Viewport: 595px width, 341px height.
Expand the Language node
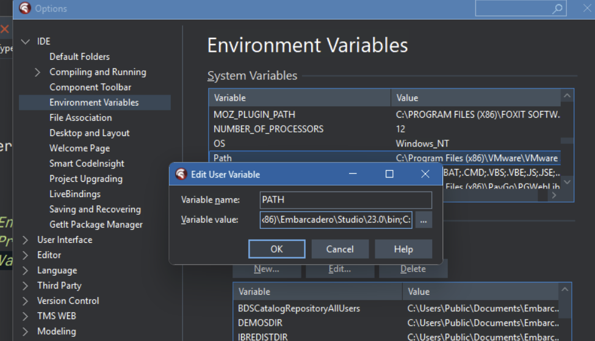coord(25,270)
